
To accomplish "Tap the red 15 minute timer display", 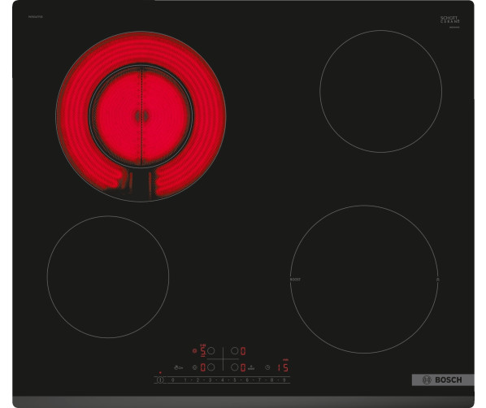I will [x=283, y=367].
